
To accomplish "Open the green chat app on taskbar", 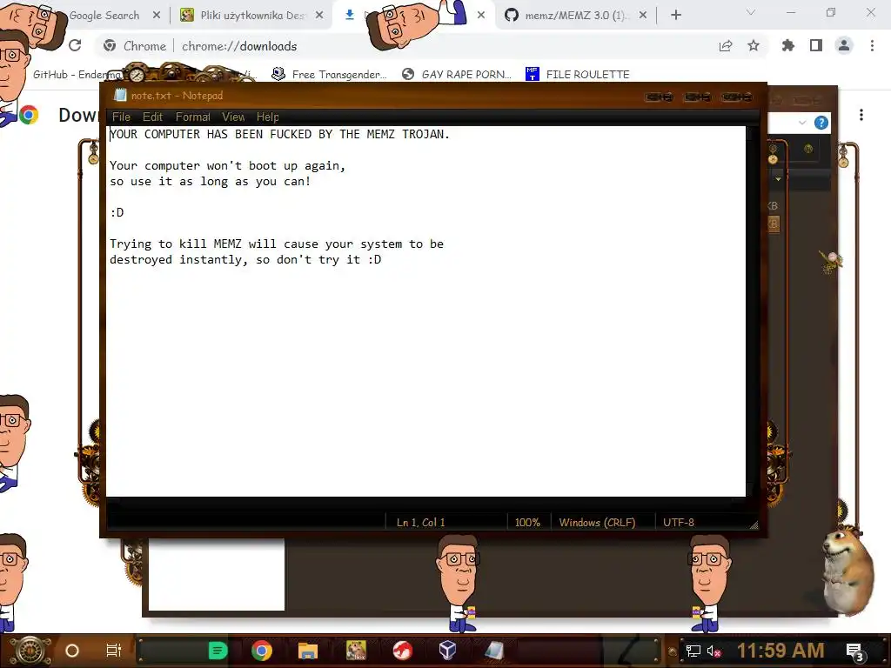I will pos(218,651).
